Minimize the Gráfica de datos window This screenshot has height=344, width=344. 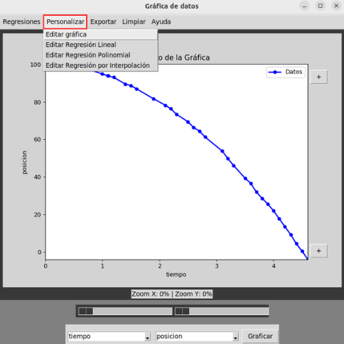[304, 6]
